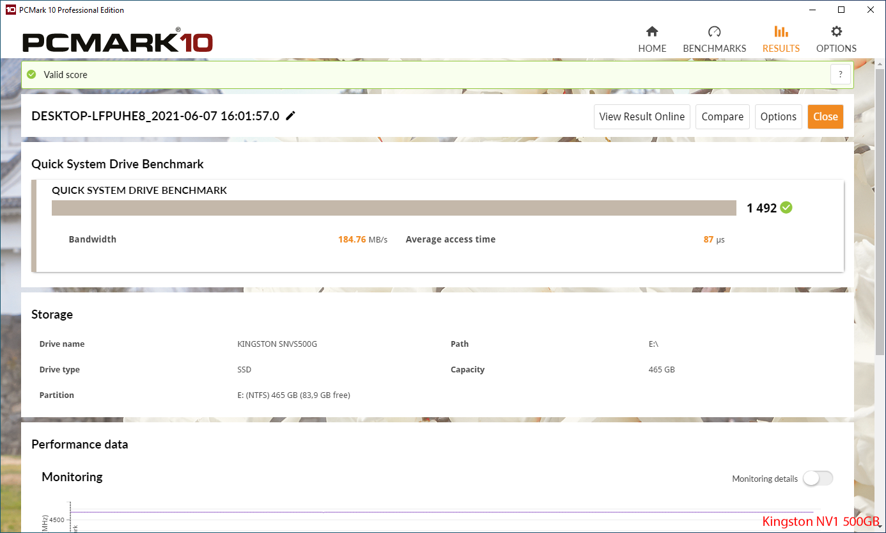Click the Average access time label
Image resolution: width=886 pixels, height=533 pixels.
point(451,239)
